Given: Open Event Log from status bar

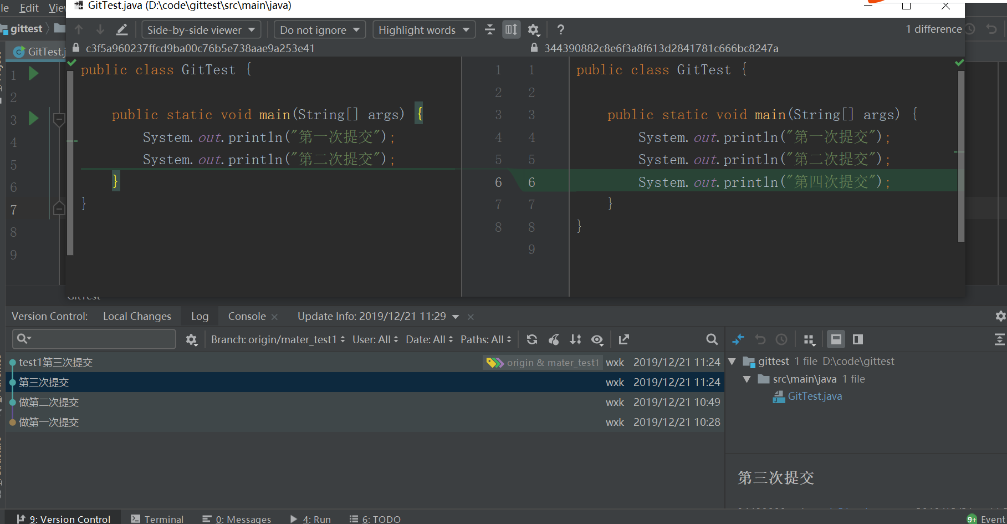Looking at the screenshot, I should click(986, 519).
